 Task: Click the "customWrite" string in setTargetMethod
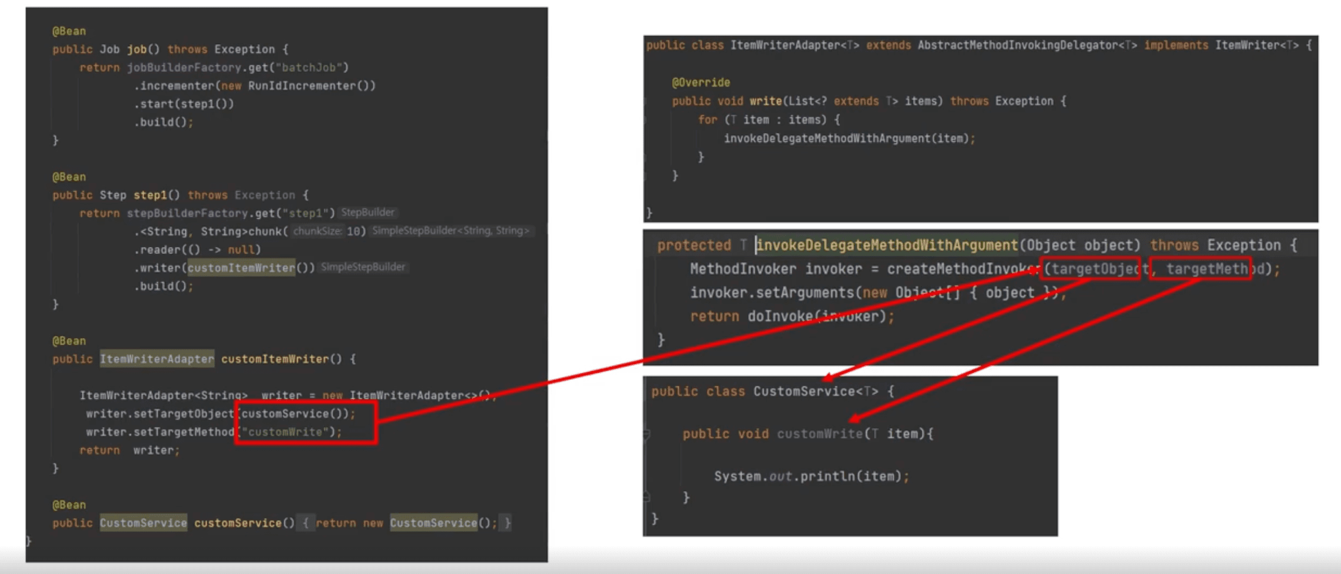pyautogui.click(x=285, y=432)
